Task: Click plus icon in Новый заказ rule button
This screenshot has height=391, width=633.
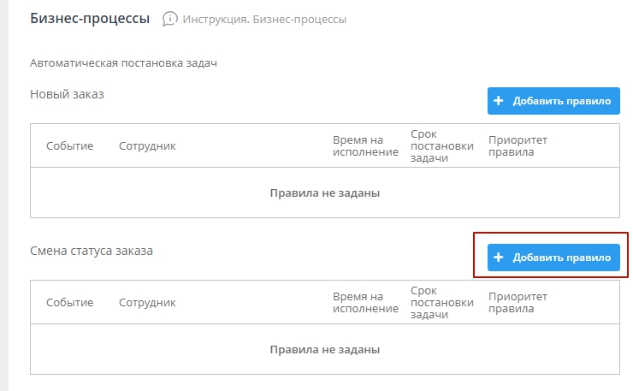Action: point(499,101)
